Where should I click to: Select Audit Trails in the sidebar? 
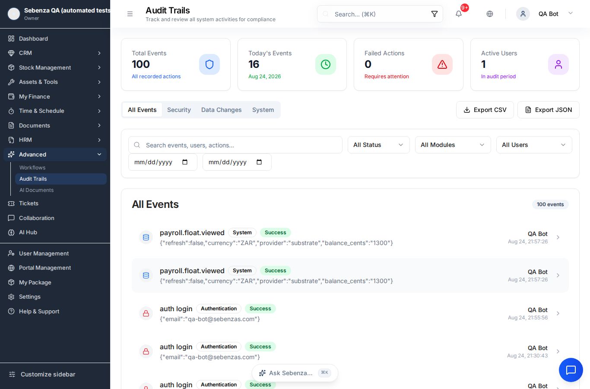pyautogui.click(x=60, y=179)
